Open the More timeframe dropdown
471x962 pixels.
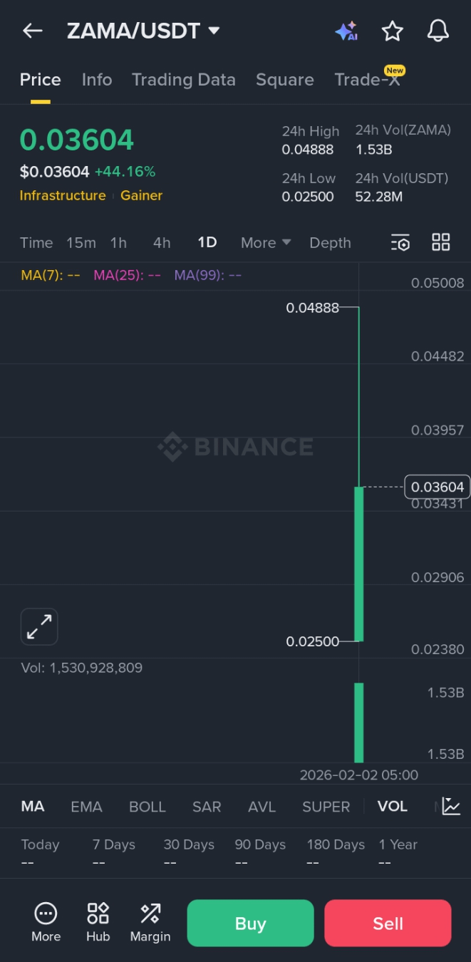266,243
